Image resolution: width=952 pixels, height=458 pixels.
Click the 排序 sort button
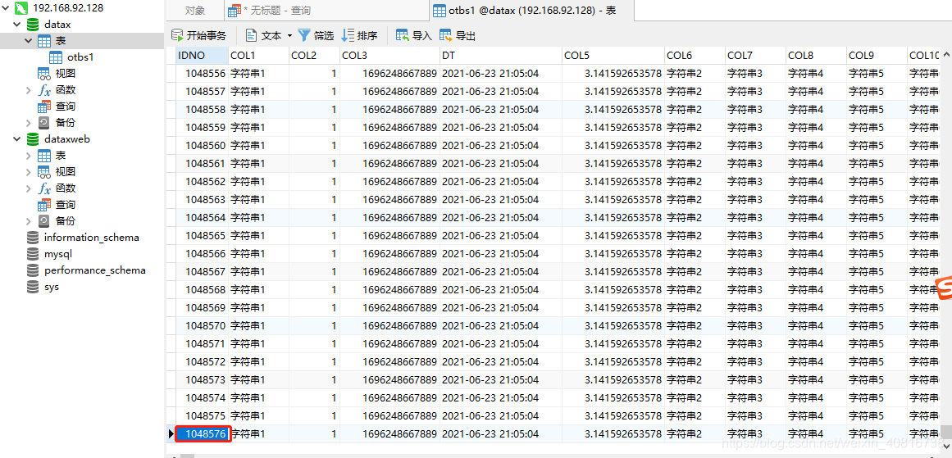coord(359,36)
